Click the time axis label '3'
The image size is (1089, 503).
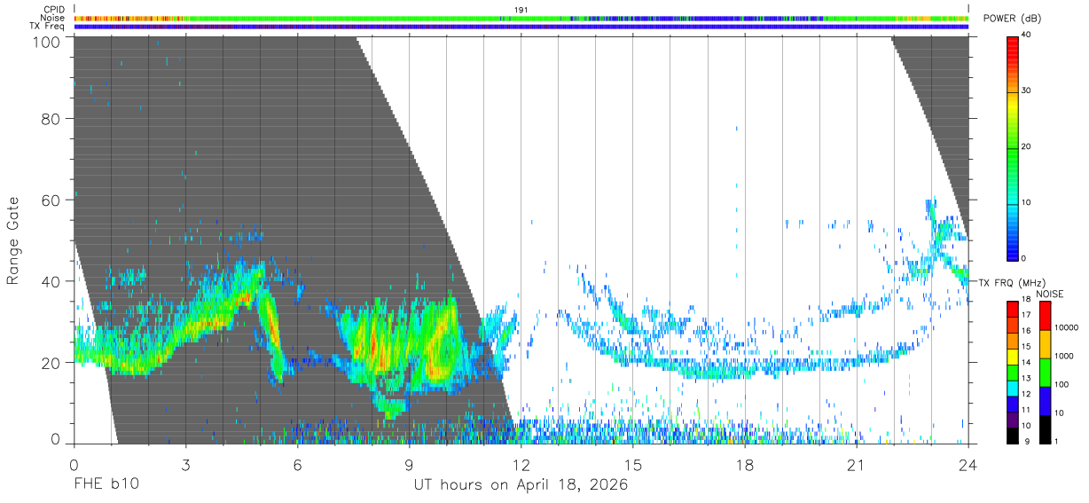(185, 464)
